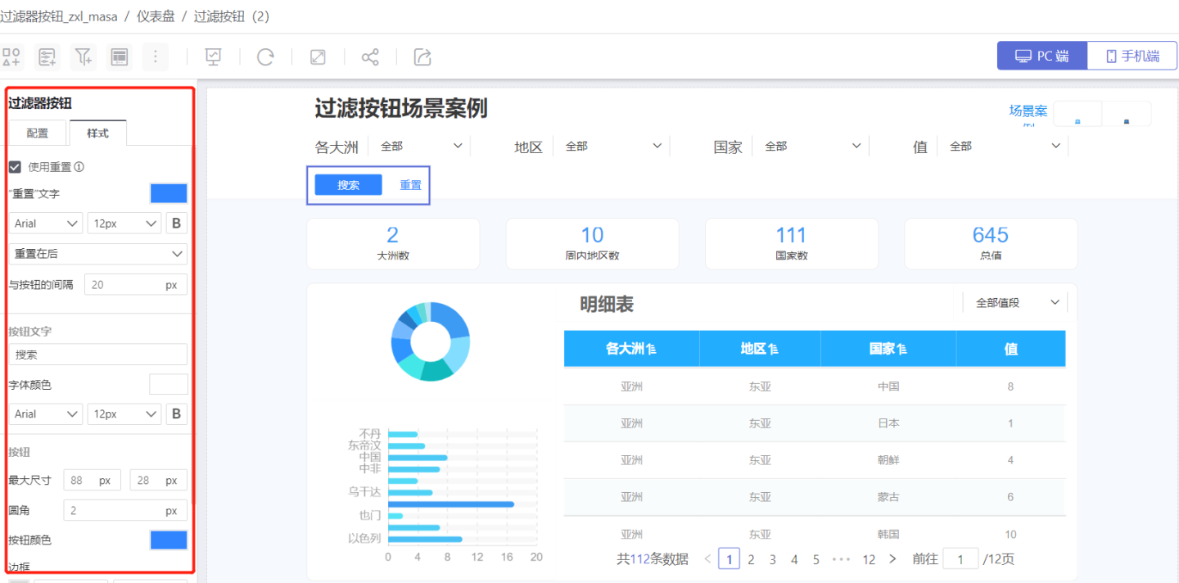Uncheck the 使用重置 checkbox

point(15,167)
